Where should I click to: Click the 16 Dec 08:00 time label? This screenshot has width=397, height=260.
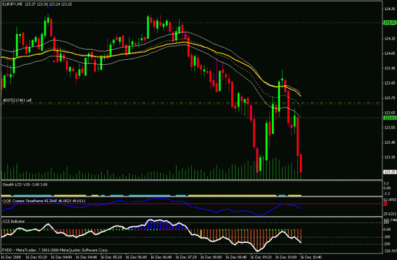pos(211,257)
